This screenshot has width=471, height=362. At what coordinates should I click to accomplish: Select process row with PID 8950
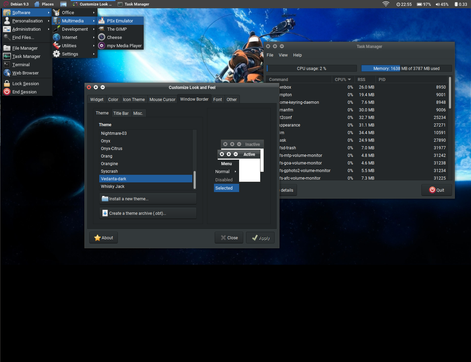363,87
